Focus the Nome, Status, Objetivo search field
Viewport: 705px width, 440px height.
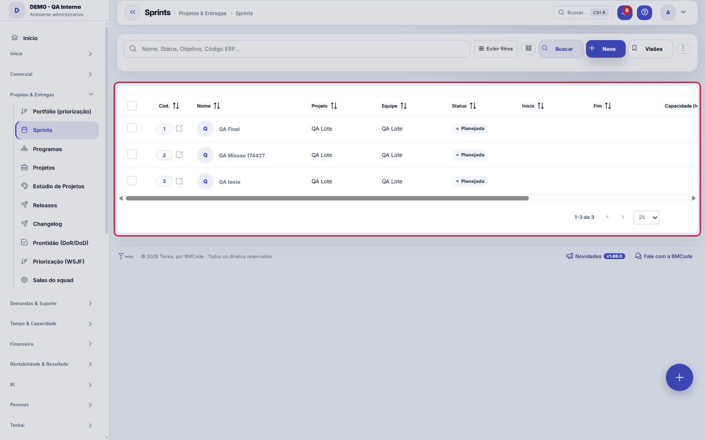click(x=297, y=49)
